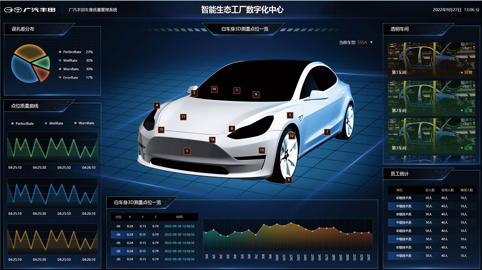Select measurement point 6 on front wheel
Image resolution: width=482 pixels, height=270 pixels.
tap(289, 180)
